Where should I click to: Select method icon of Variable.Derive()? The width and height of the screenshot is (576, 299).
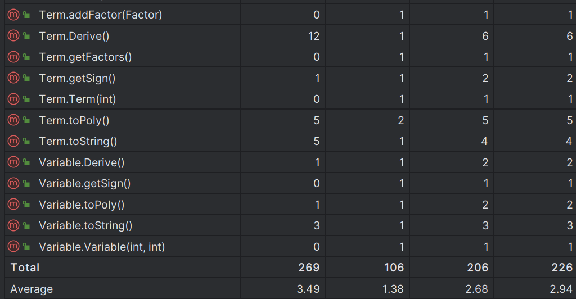tap(13, 162)
